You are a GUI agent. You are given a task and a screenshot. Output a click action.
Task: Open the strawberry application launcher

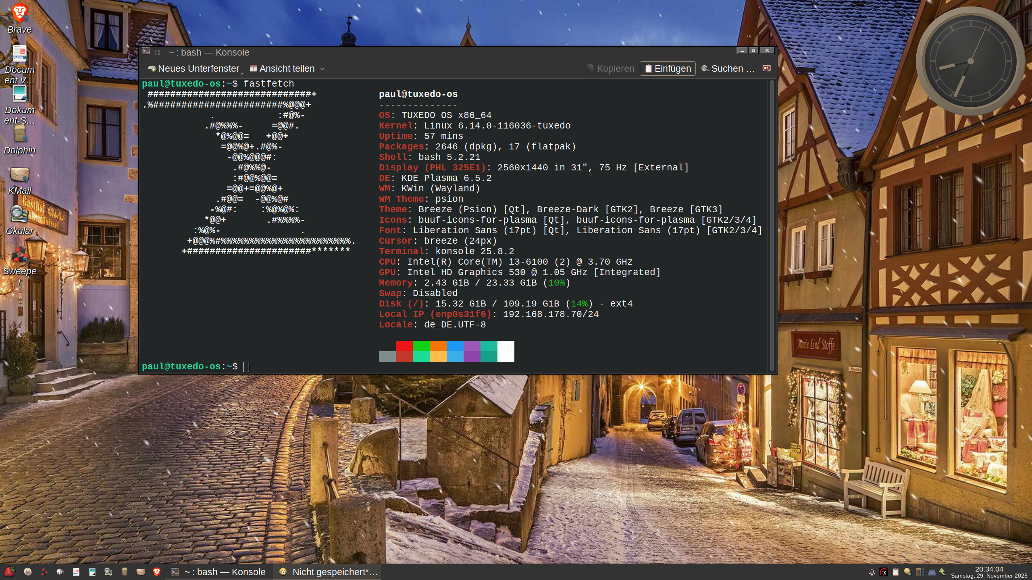10,572
